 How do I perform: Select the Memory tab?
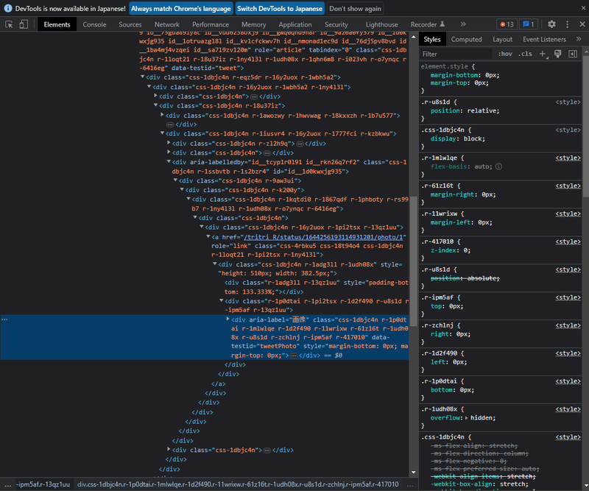click(x=253, y=24)
